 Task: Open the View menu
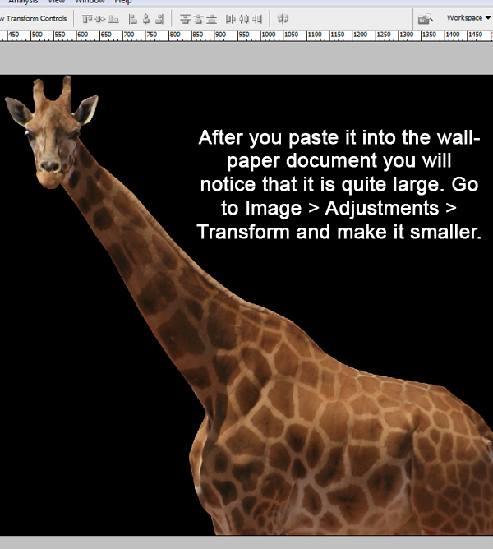[x=57, y=2]
